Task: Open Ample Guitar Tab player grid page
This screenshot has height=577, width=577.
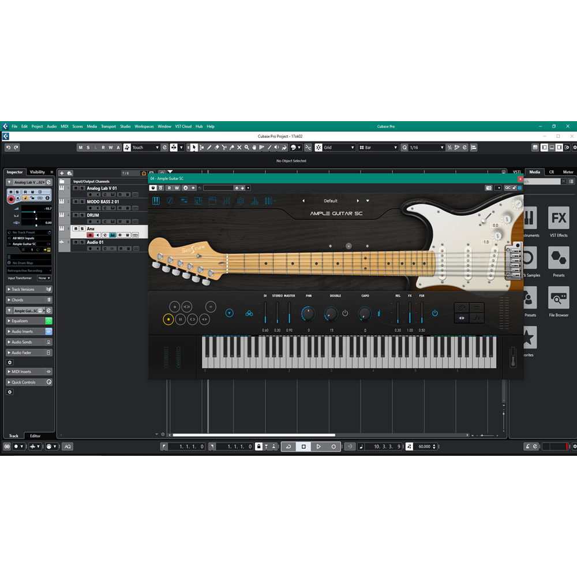Action: pos(198,201)
